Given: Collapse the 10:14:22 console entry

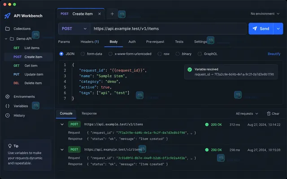Looking at the screenshot, I should click(62, 124).
